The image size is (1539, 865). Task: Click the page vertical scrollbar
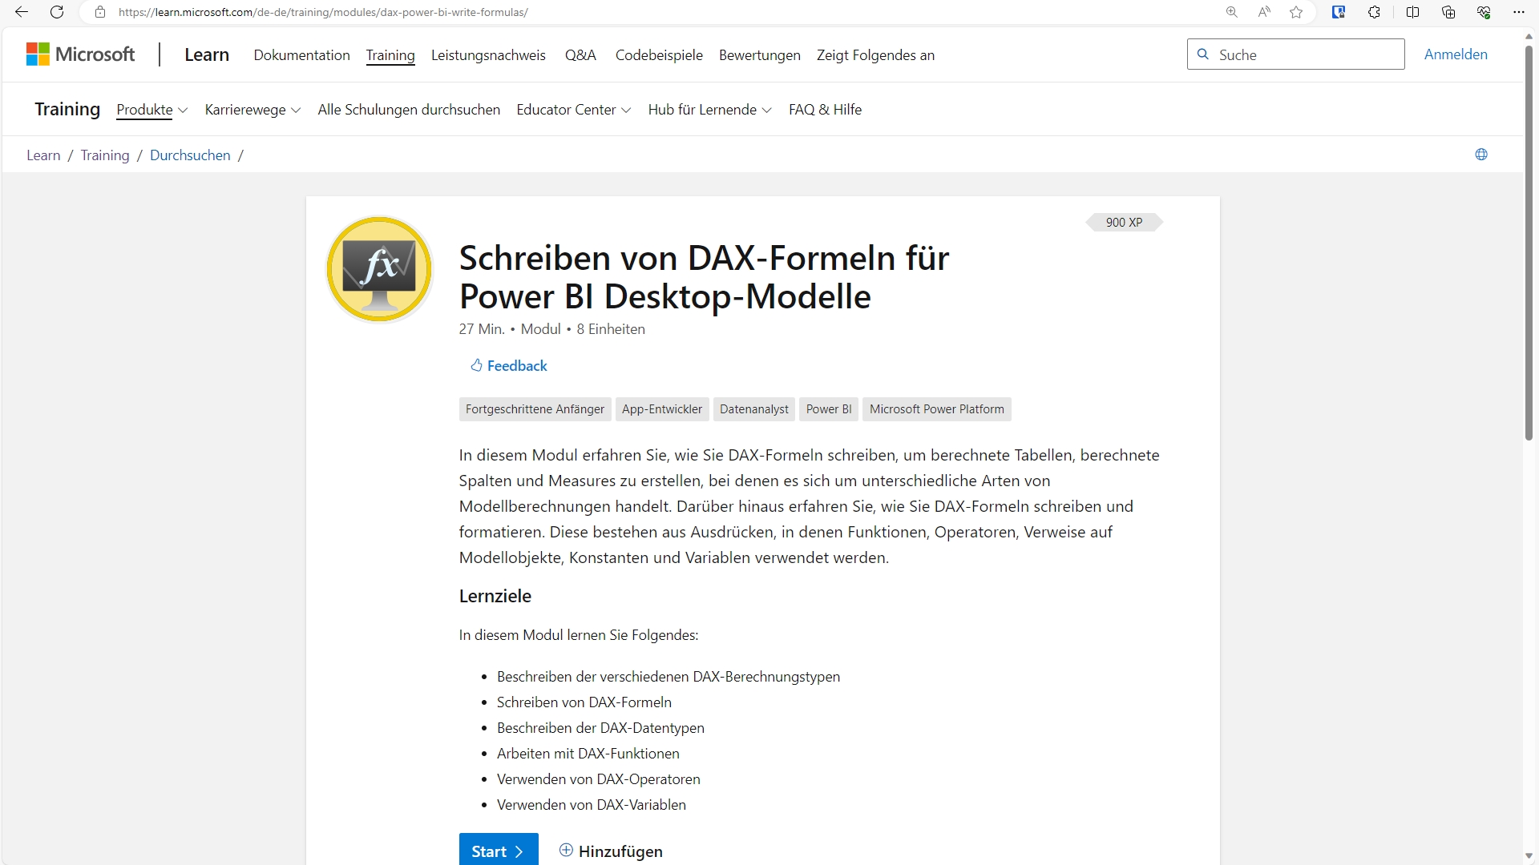(x=1529, y=240)
